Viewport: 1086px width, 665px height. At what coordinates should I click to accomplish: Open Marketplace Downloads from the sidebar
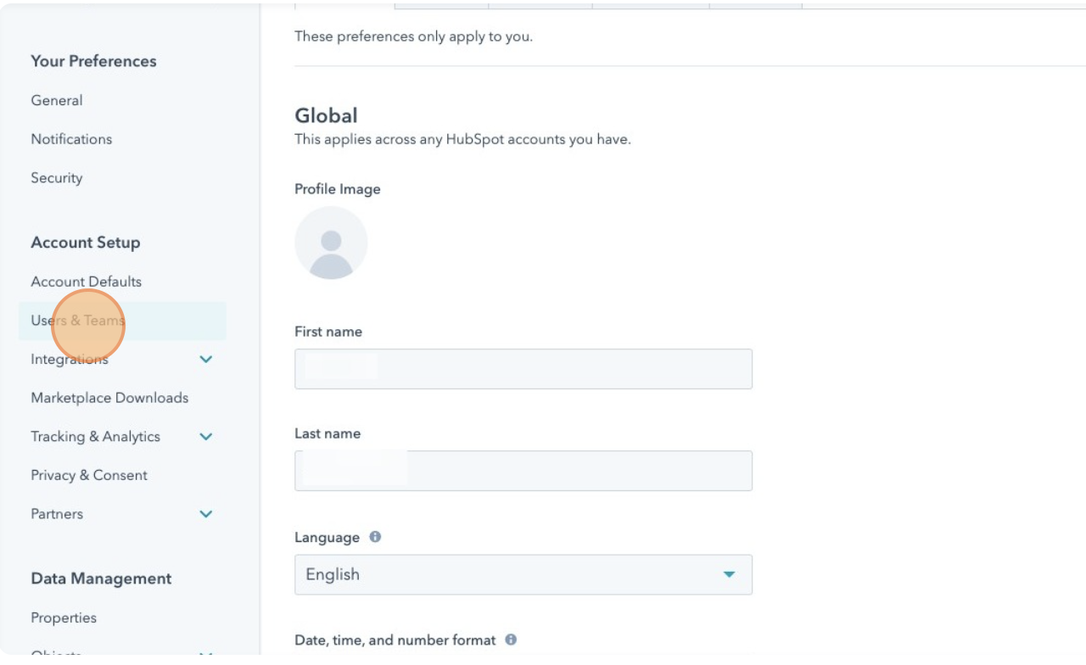pos(109,397)
